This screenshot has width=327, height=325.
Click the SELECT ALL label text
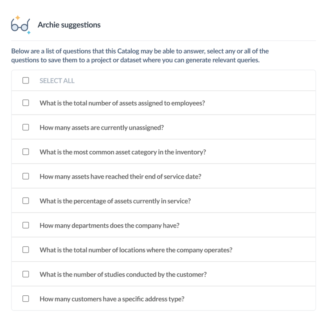(x=57, y=81)
